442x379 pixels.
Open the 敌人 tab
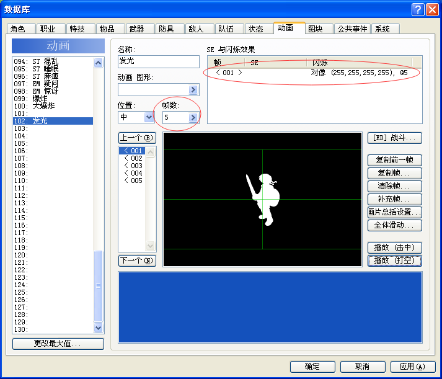(199, 29)
